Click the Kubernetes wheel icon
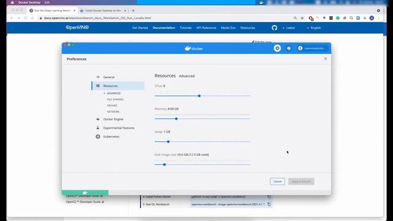 tap(98, 136)
